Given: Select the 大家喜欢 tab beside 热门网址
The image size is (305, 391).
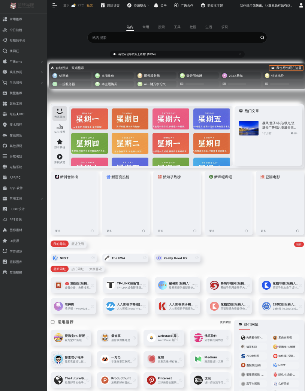Looking at the screenshot, I should (95, 269).
